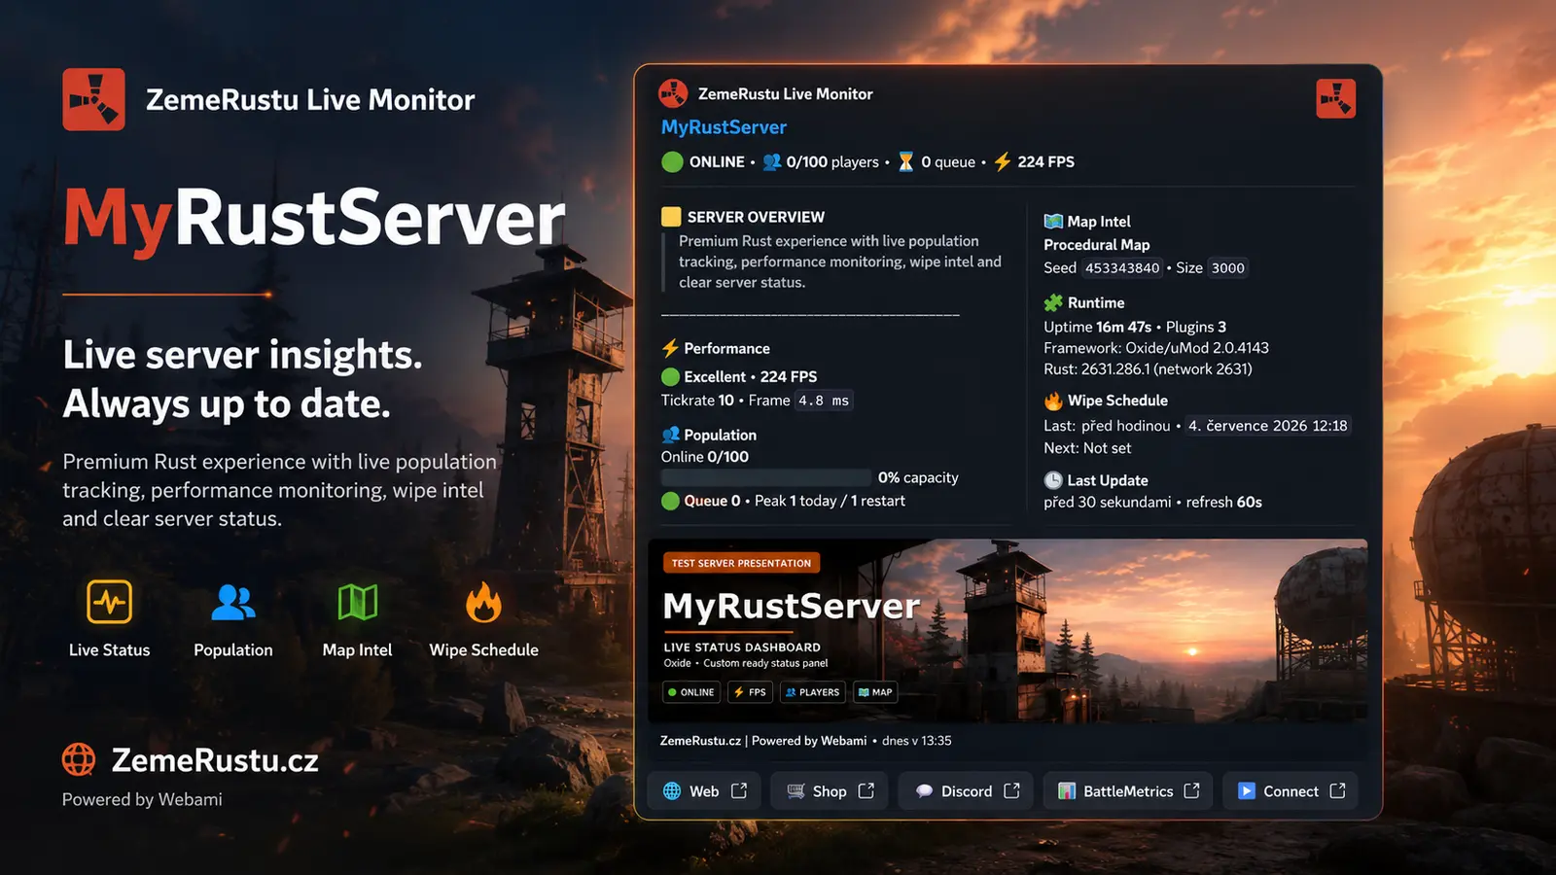Click the 'Next: Not set' wipe text
This screenshot has width=1556, height=875.
point(1087,448)
